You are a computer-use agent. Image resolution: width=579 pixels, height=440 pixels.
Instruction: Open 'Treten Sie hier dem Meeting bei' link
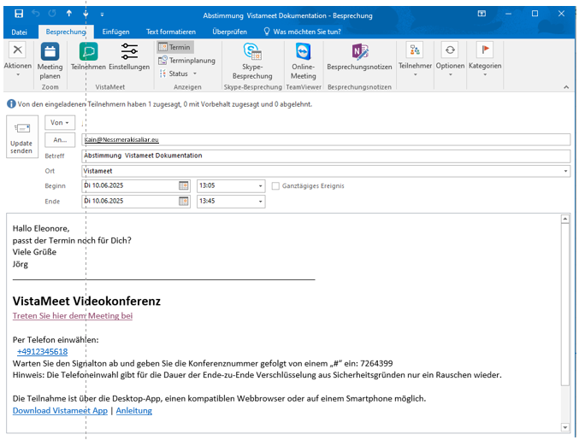click(73, 316)
